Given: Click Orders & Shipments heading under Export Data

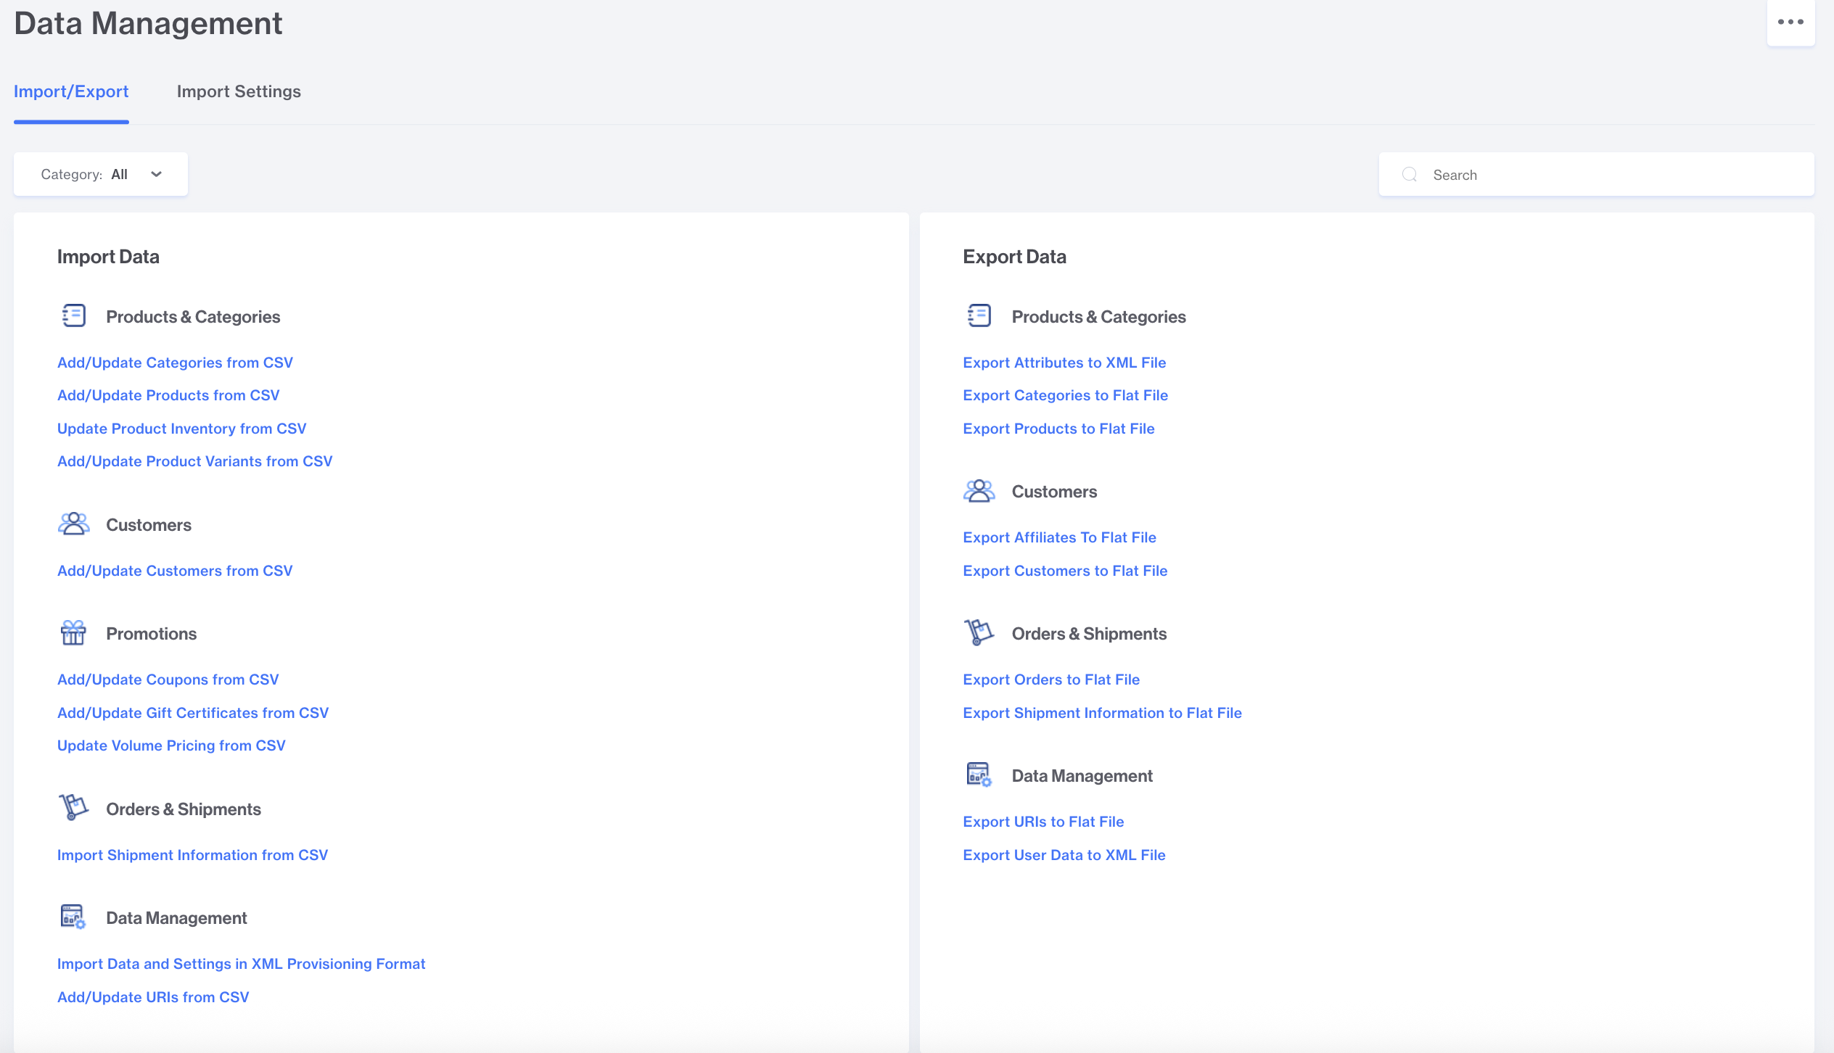Looking at the screenshot, I should click(1089, 634).
